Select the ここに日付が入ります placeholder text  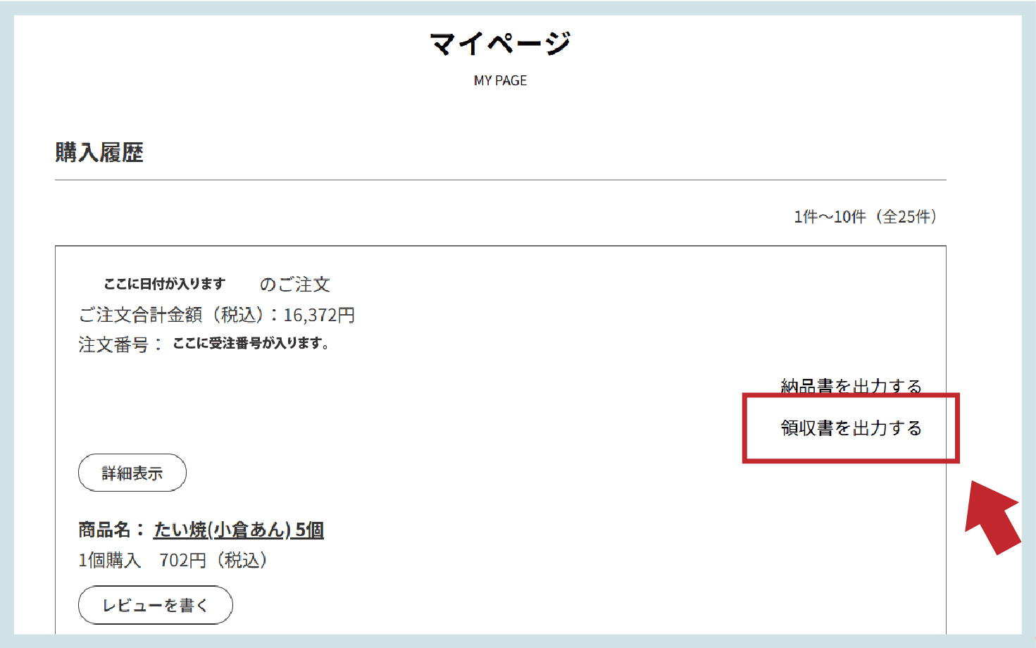165,284
